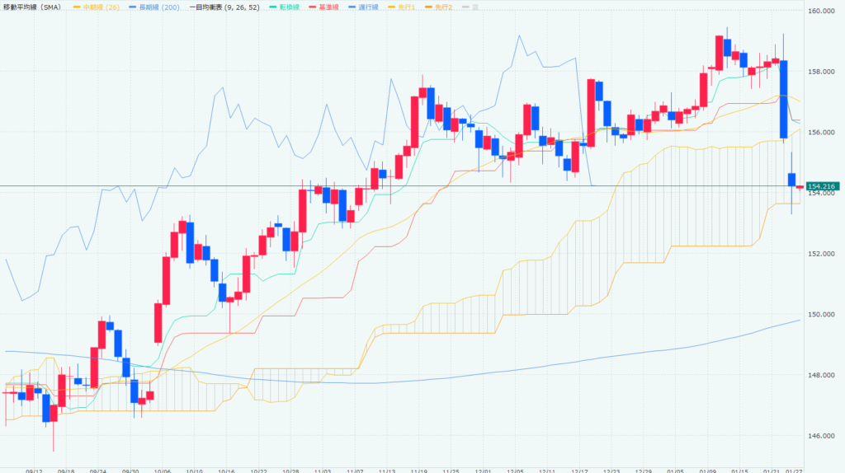Click the 移動平均線 (SMA) legend title
This screenshot has height=473, width=845.
(x=34, y=7)
